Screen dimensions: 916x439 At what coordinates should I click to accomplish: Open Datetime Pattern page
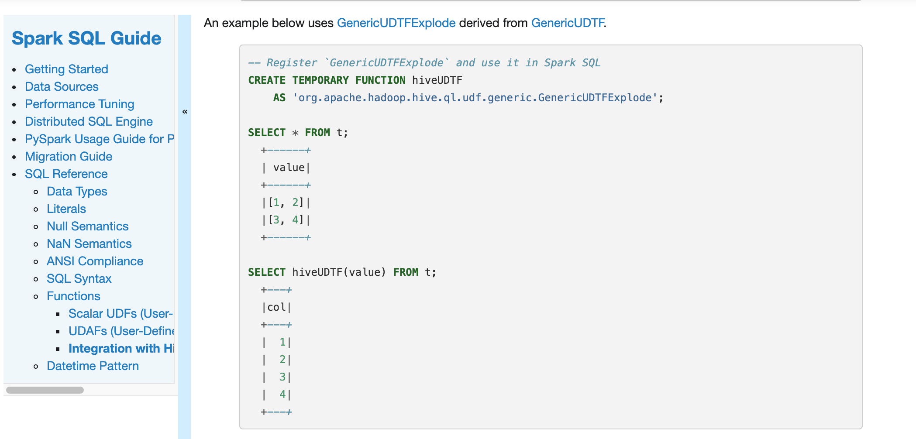(93, 366)
